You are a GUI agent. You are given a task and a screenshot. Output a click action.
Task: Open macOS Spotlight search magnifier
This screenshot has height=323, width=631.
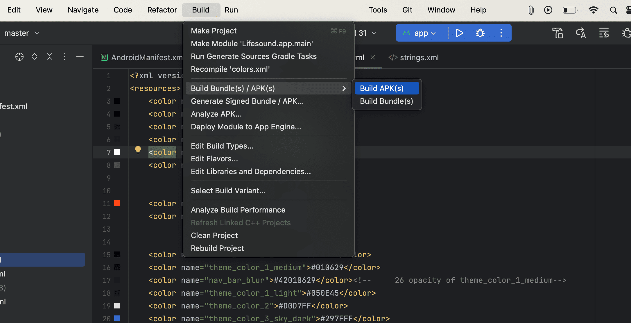point(613,10)
